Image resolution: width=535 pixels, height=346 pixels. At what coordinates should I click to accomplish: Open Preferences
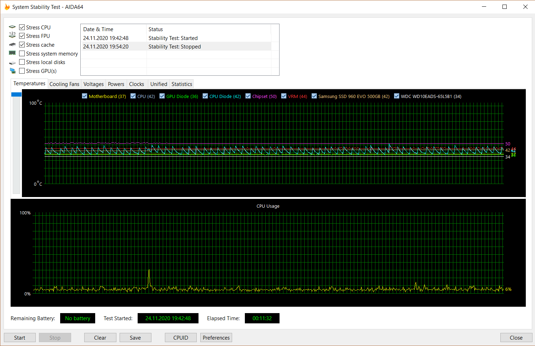point(216,338)
